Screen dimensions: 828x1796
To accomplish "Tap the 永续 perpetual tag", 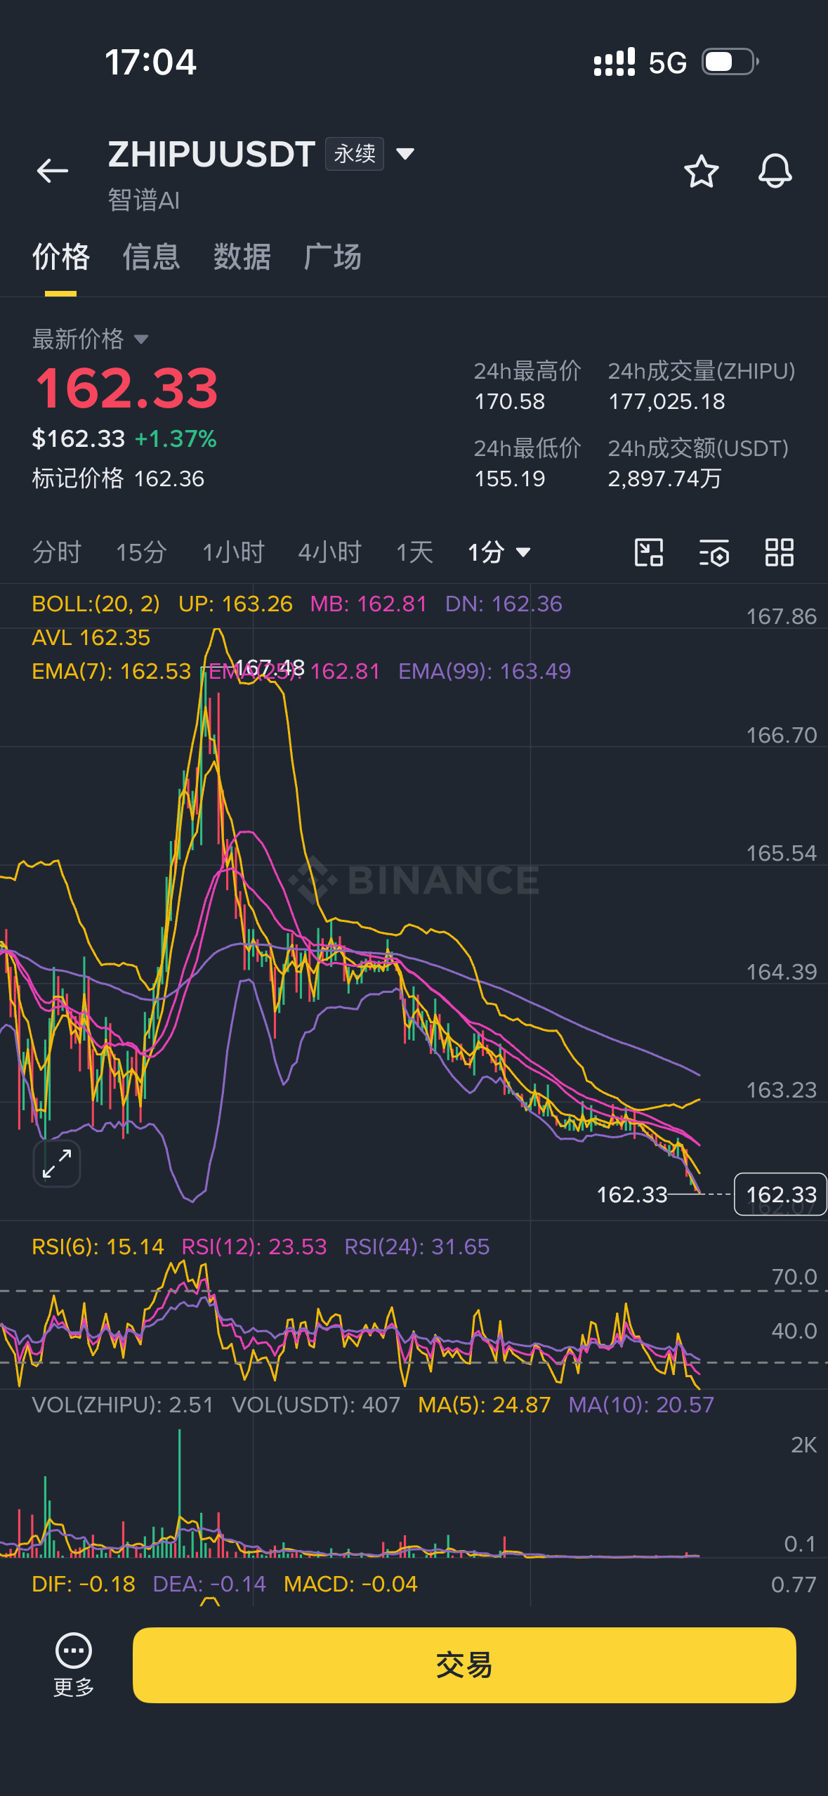I will tap(355, 154).
